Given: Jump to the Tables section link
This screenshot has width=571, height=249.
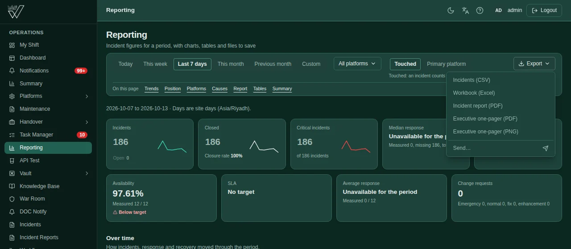Looking at the screenshot, I should [x=260, y=89].
